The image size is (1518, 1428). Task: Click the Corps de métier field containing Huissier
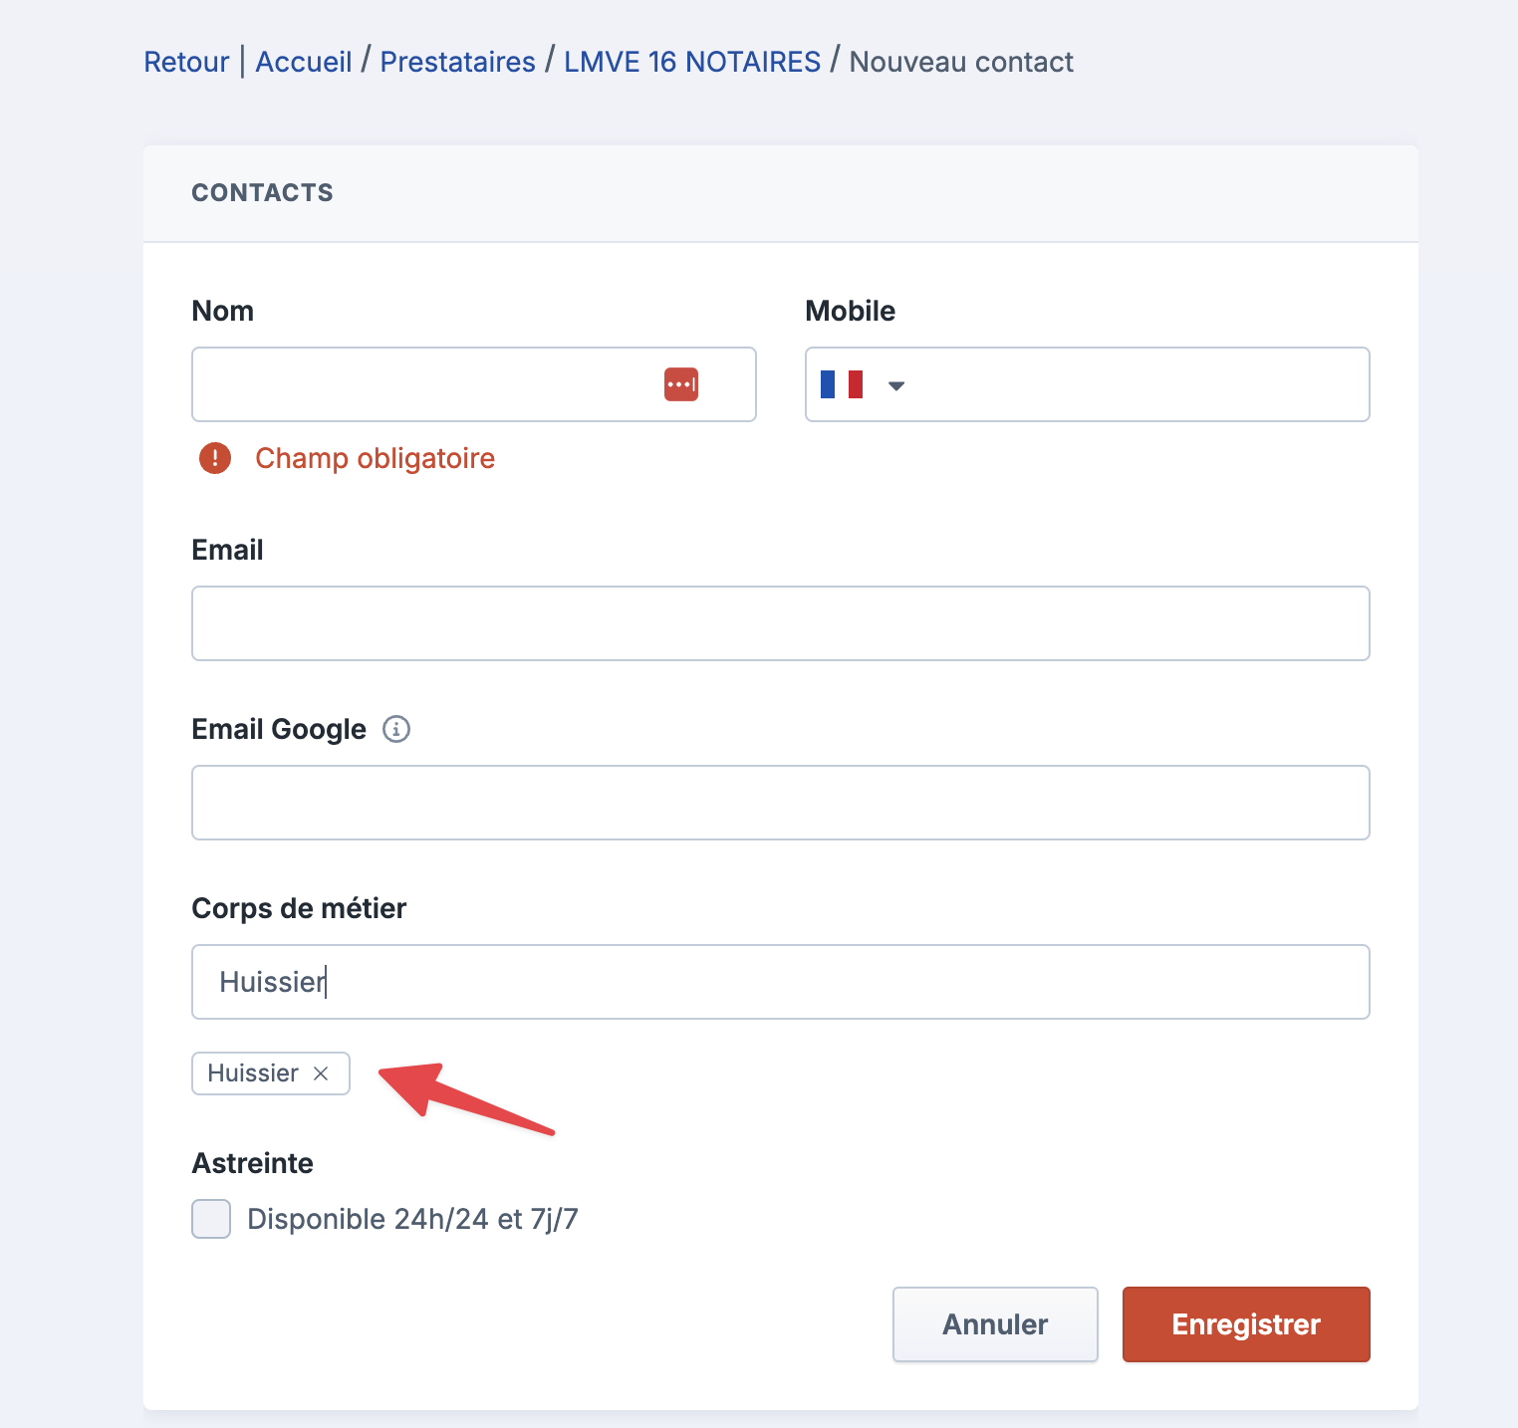pos(781,982)
